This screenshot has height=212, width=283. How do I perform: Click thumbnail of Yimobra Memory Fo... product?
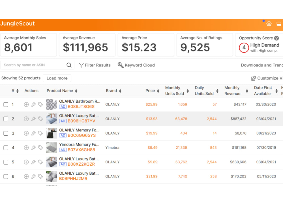(x=52, y=148)
